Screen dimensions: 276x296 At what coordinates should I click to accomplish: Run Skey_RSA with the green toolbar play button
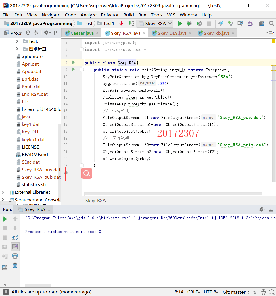click(180, 24)
